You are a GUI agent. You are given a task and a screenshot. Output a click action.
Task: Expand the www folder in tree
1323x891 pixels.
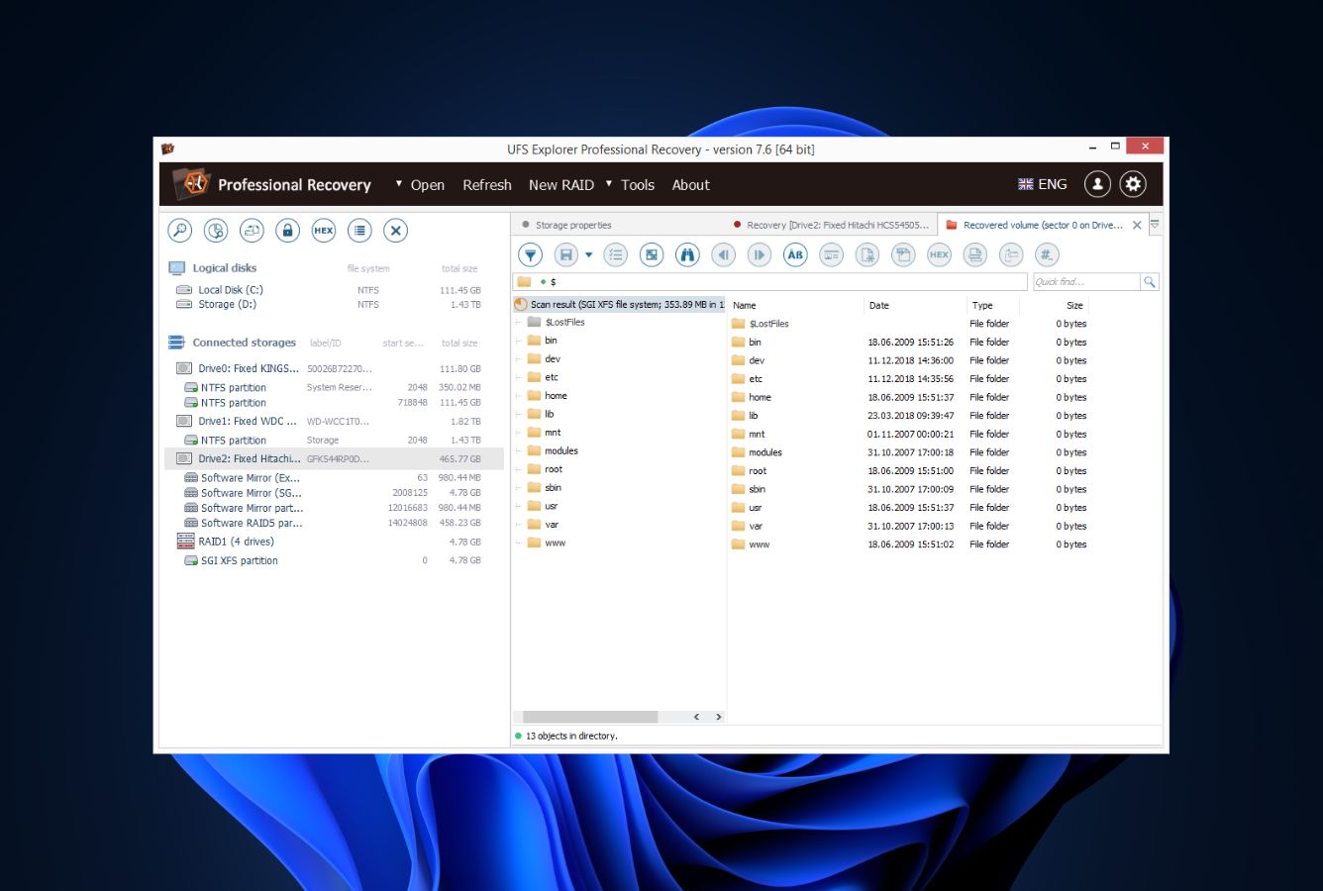tap(518, 544)
